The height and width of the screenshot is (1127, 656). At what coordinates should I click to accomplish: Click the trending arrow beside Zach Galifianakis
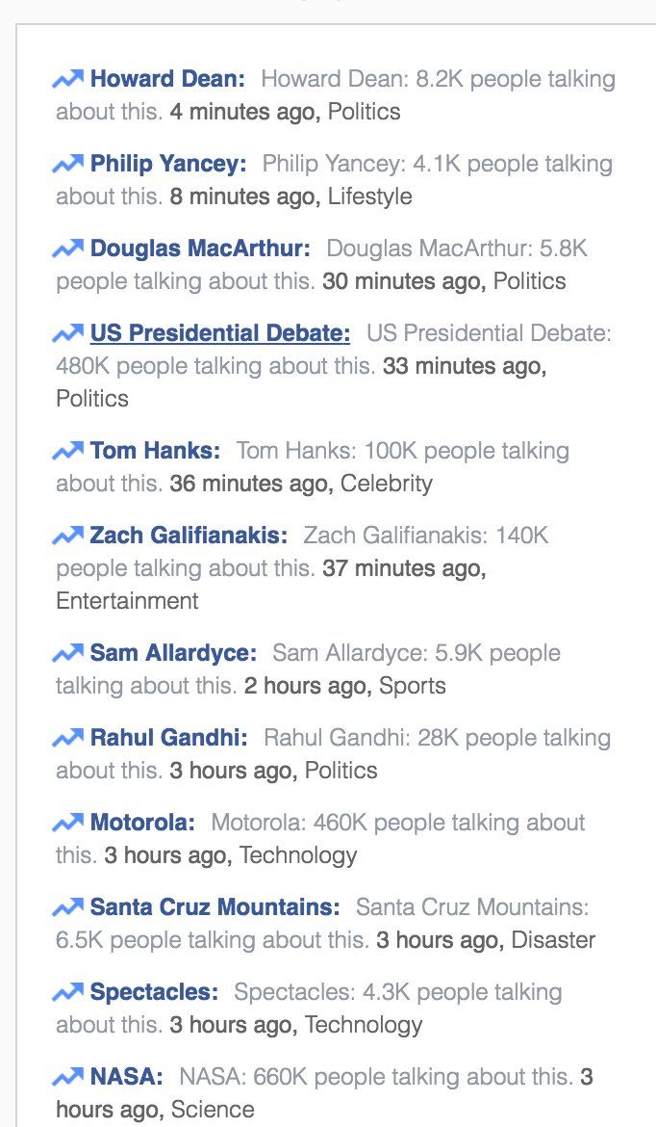[x=68, y=536]
